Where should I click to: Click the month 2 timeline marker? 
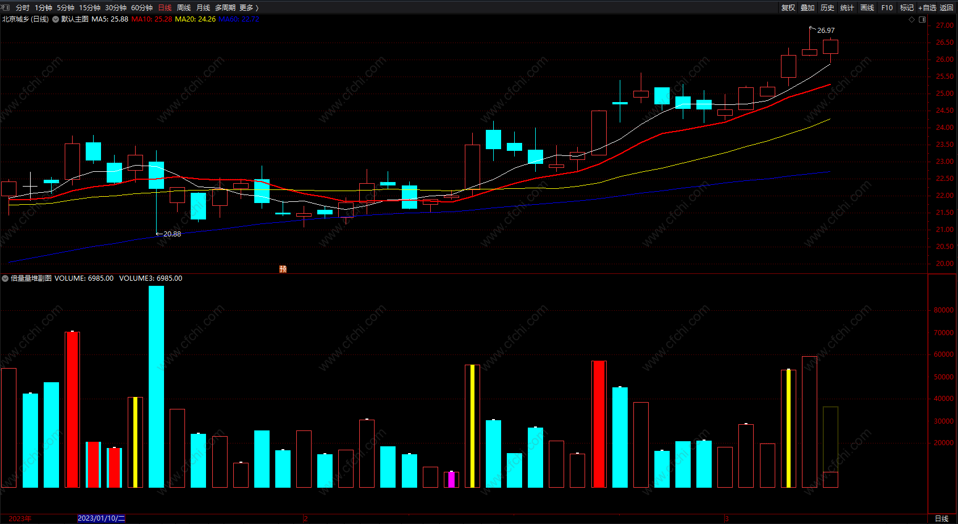(305, 518)
